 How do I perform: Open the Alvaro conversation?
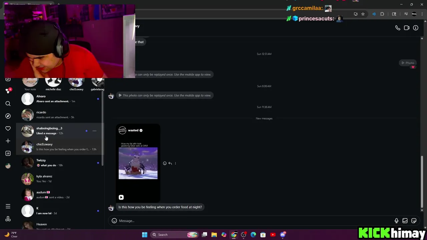[60, 99]
